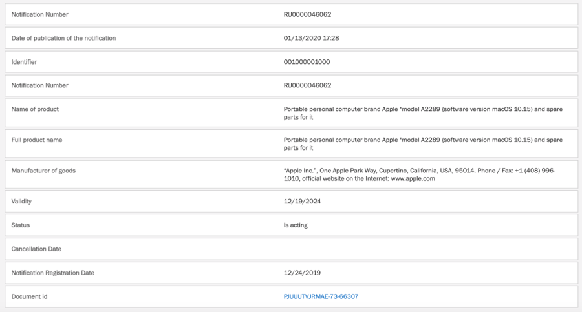Click the Identifier label
The image size is (582, 312).
[x=24, y=62]
